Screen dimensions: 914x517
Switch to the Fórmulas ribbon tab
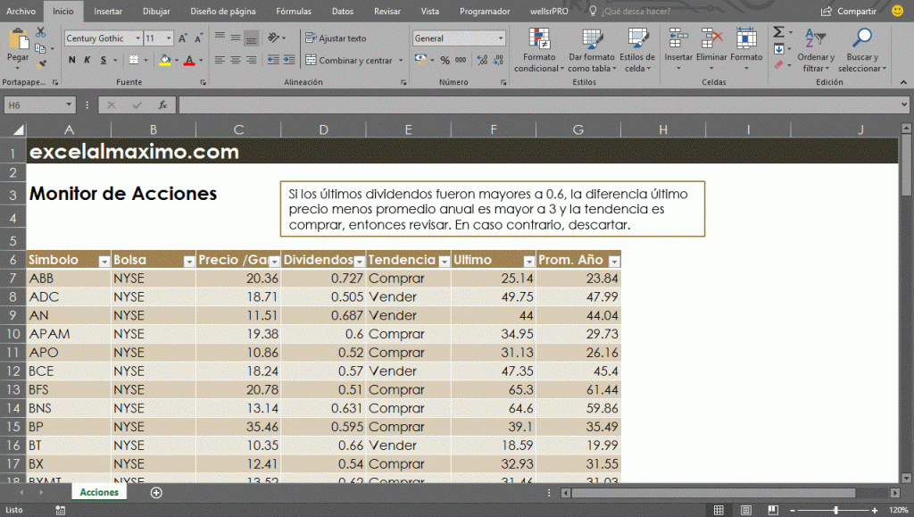[x=294, y=12]
